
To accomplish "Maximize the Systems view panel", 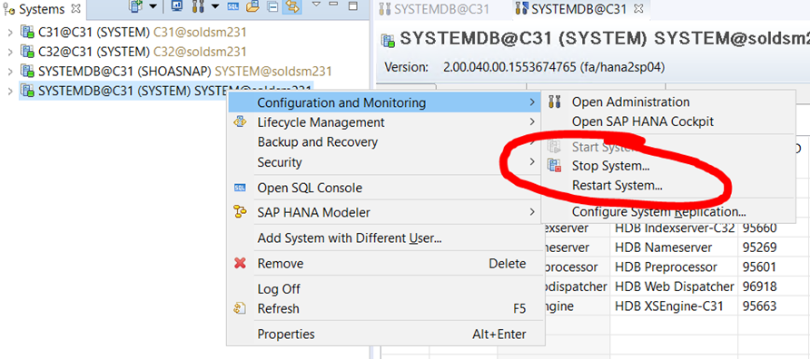I will coord(353,6).
